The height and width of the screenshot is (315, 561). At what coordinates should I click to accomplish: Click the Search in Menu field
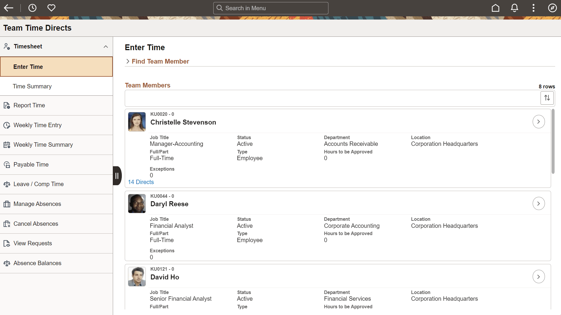click(x=271, y=8)
